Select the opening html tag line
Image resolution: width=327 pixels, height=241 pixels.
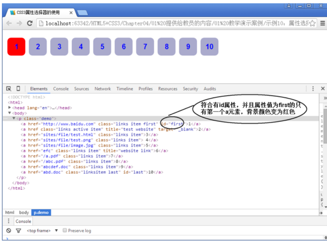tap(15, 102)
